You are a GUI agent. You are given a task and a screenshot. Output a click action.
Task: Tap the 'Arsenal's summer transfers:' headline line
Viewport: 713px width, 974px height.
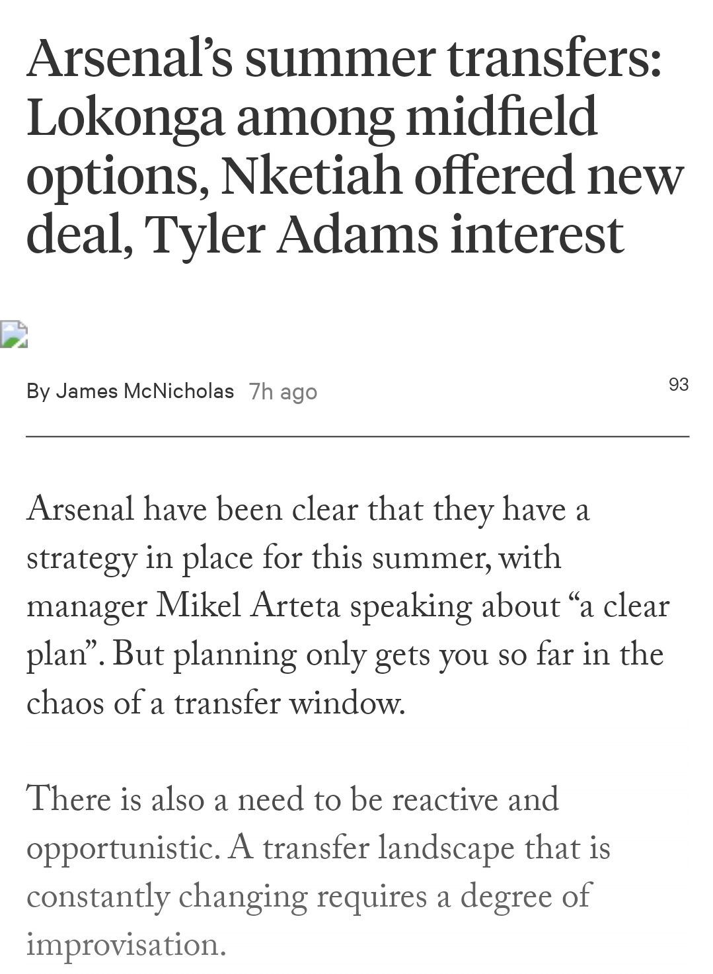344,58
